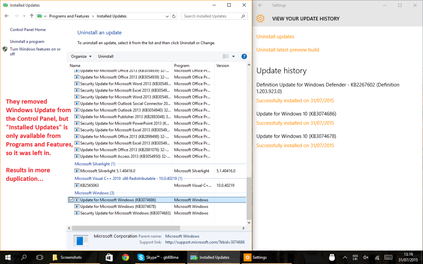423x264 pixels.
Task: Click Uninstall latest preview build
Action: coord(288,50)
